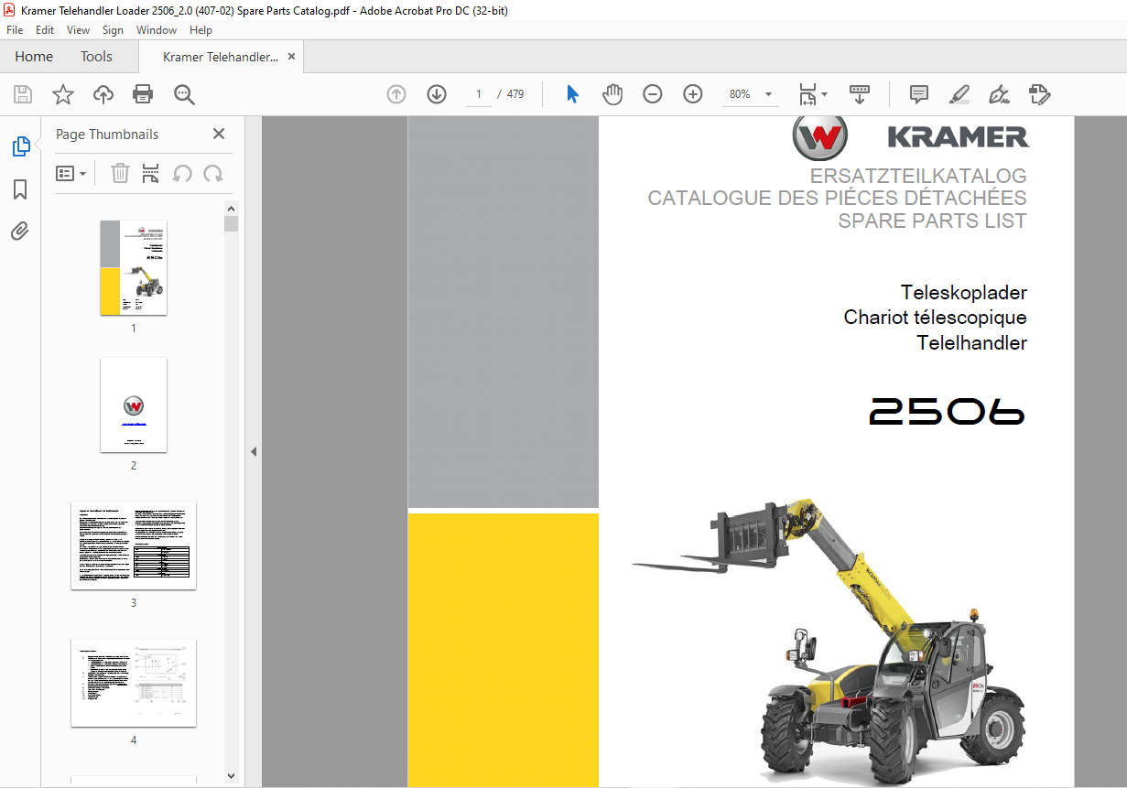Viewport: 1127px width, 788px height.
Task: Click the Save file icon
Action: (23, 94)
